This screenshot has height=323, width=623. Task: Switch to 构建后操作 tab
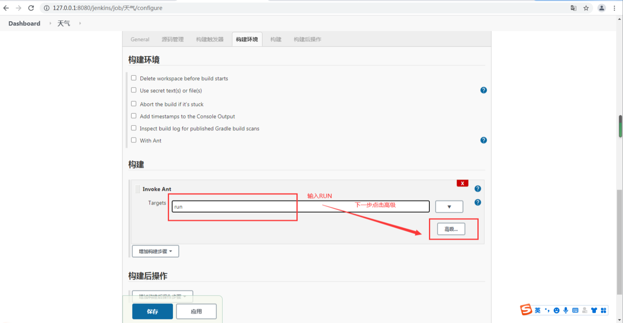click(307, 39)
